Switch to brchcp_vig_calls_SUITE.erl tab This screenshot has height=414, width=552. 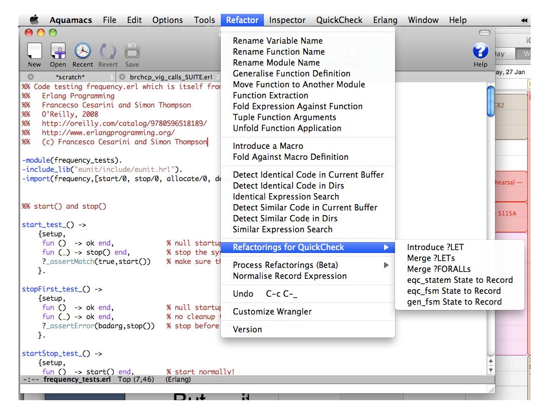171,77
